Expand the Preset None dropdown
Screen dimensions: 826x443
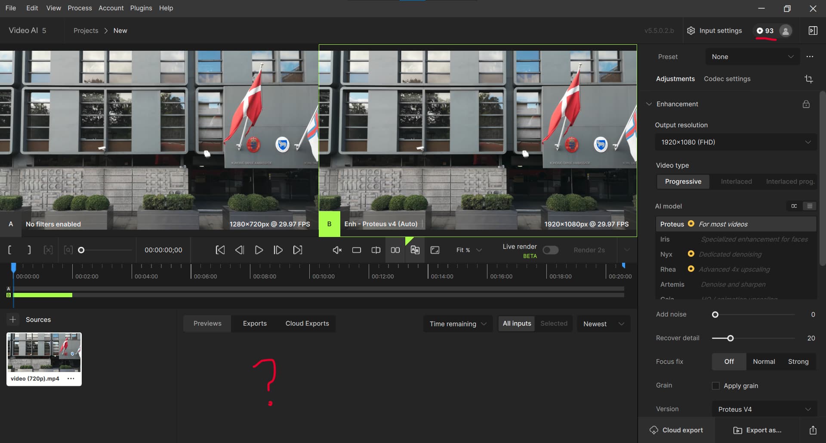tap(752, 57)
